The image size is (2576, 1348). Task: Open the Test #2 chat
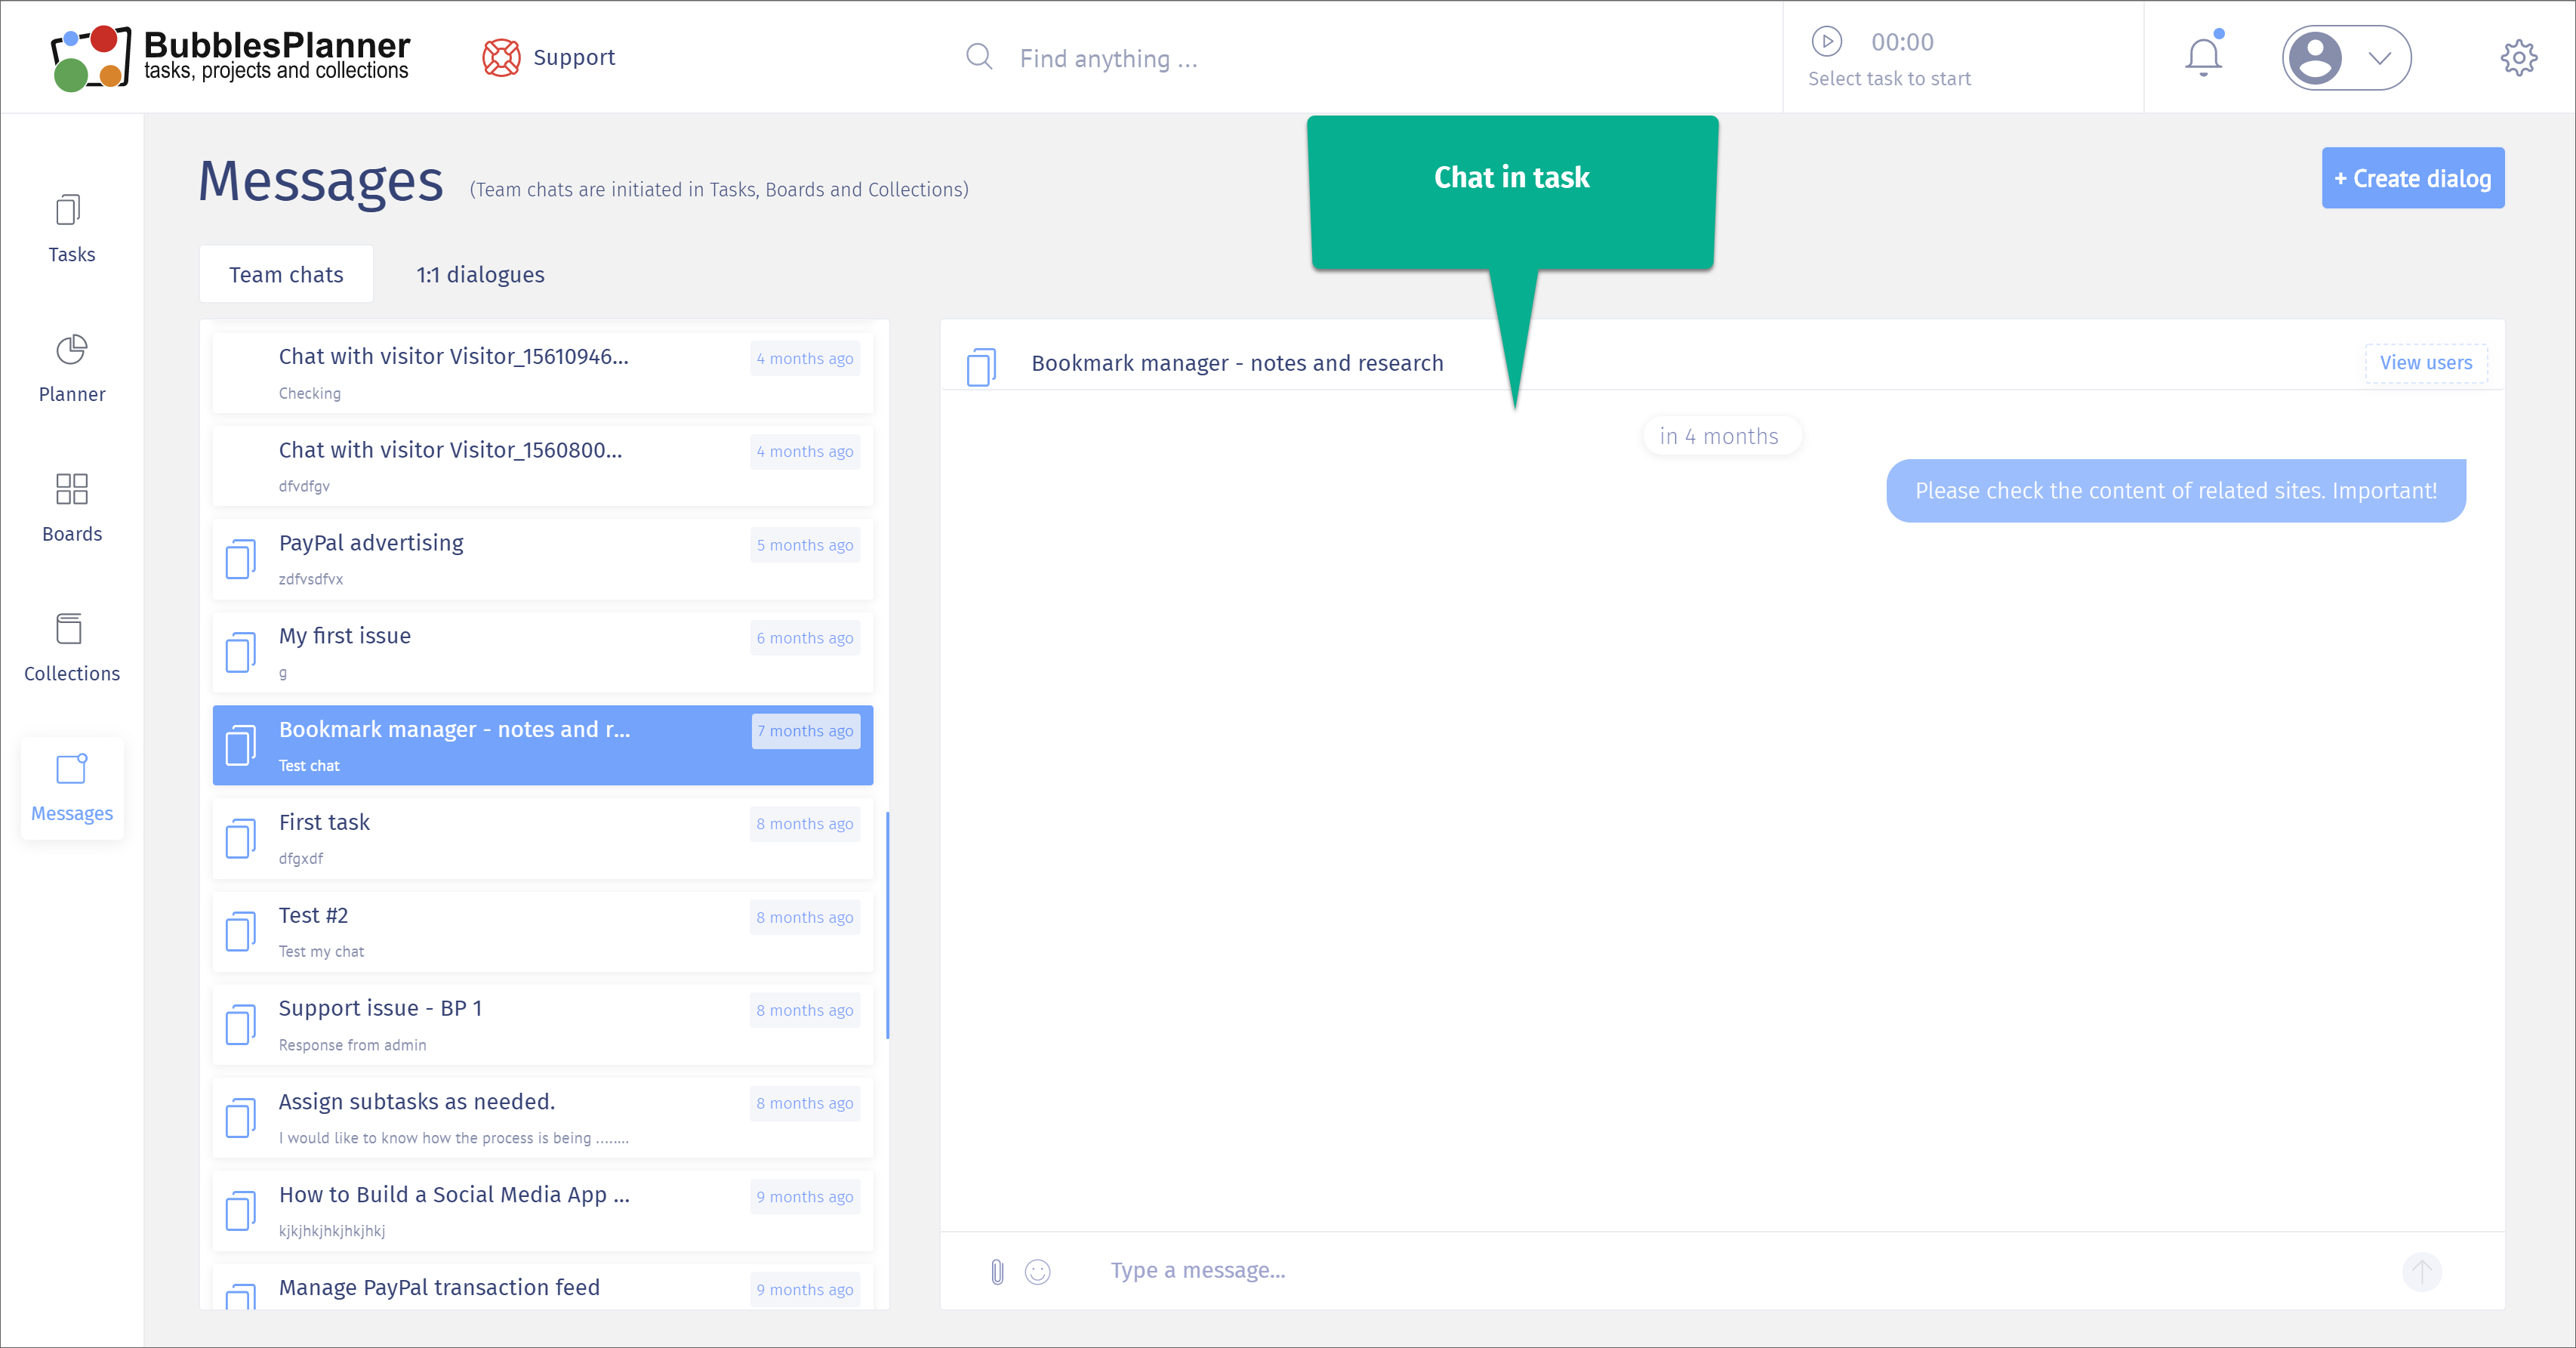[x=543, y=931]
